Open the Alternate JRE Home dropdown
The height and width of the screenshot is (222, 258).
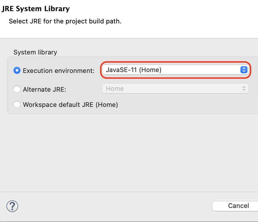pyautogui.click(x=176, y=89)
